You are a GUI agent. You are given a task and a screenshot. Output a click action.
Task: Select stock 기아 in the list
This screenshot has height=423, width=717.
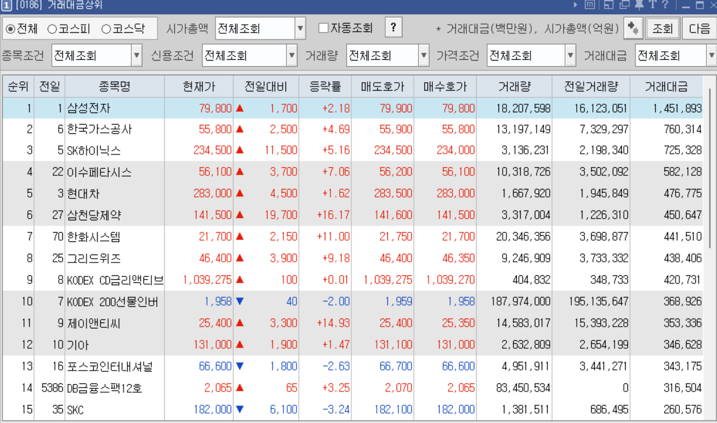click(78, 345)
